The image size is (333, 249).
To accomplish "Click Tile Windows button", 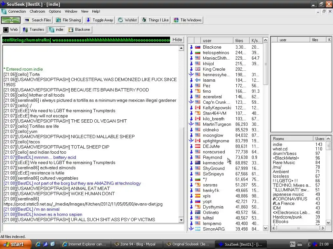I will [188, 20].
